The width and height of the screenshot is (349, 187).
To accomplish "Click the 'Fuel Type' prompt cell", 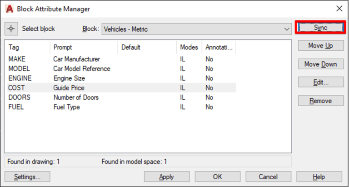I will pos(66,107).
